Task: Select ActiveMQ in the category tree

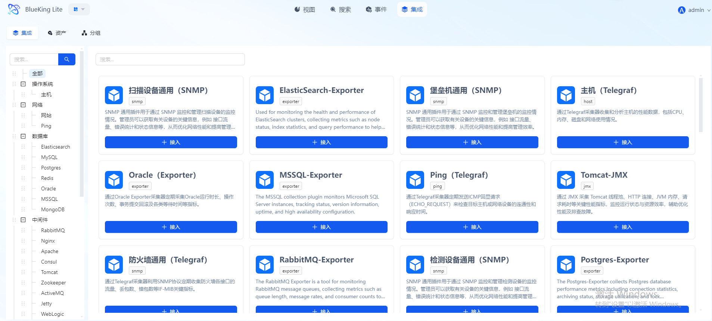Action: [52, 293]
